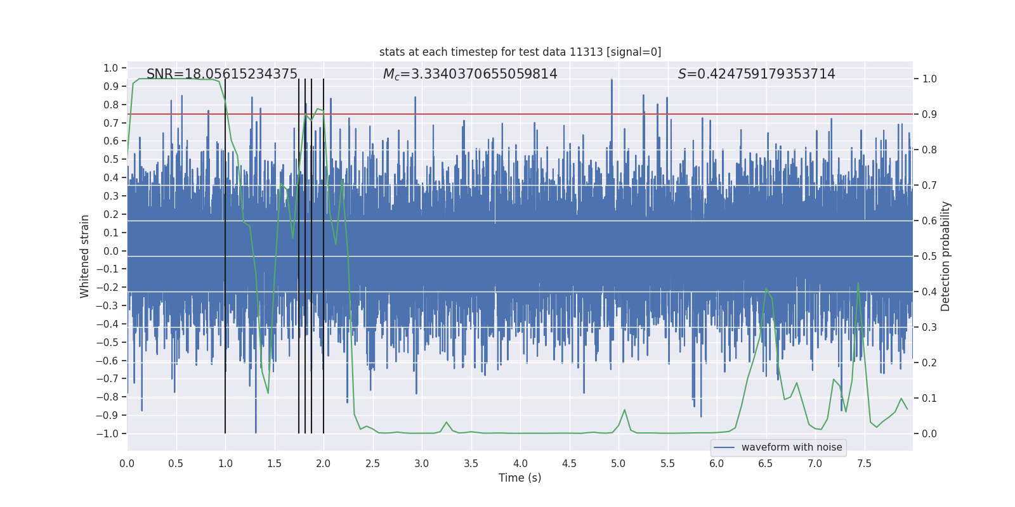Image resolution: width=1015 pixels, height=507 pixels.
Task: Click the black vertical marker at 2.0 s
Action: tap(324, 256)
